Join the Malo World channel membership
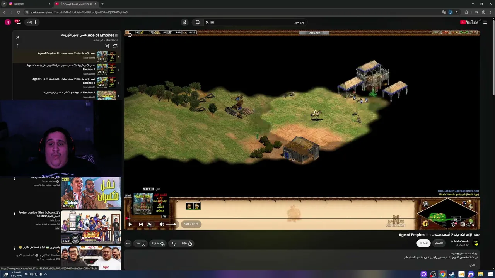Image resolution: width=495 pixels, height=278 pixels. tap(439, 243)
